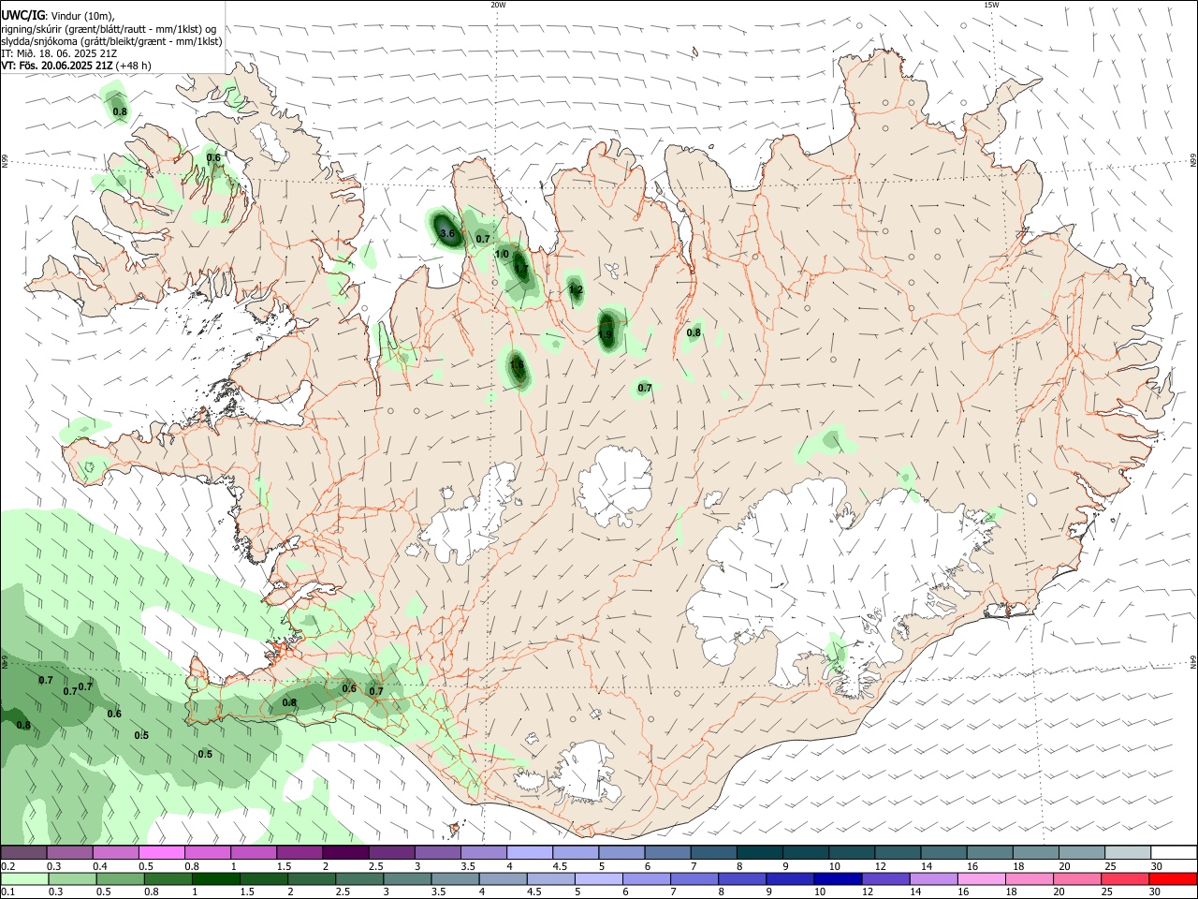Select the white swatch at 30, upper row
This screenshot has height=899, width=1198.
click(x=1173, y=852)
